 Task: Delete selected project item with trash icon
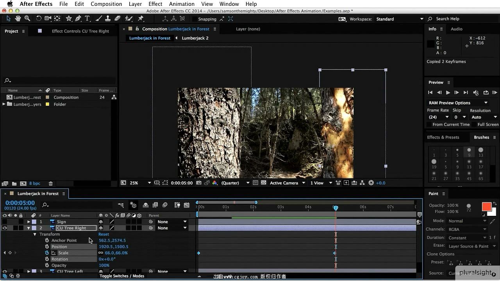[x=50, y=183]
